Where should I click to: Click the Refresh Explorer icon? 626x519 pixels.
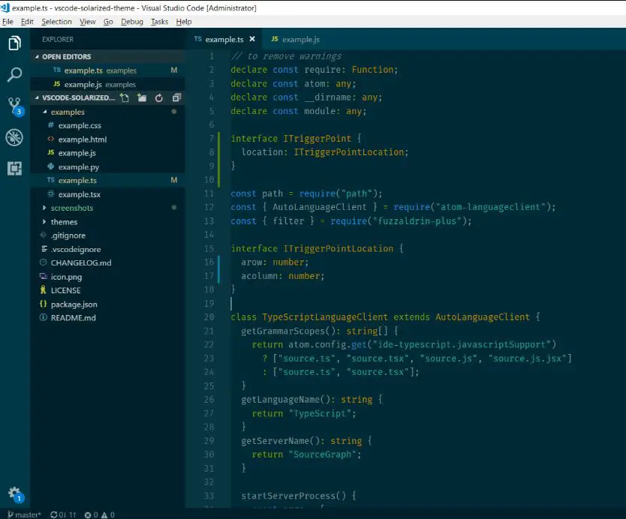pos(159,97)
